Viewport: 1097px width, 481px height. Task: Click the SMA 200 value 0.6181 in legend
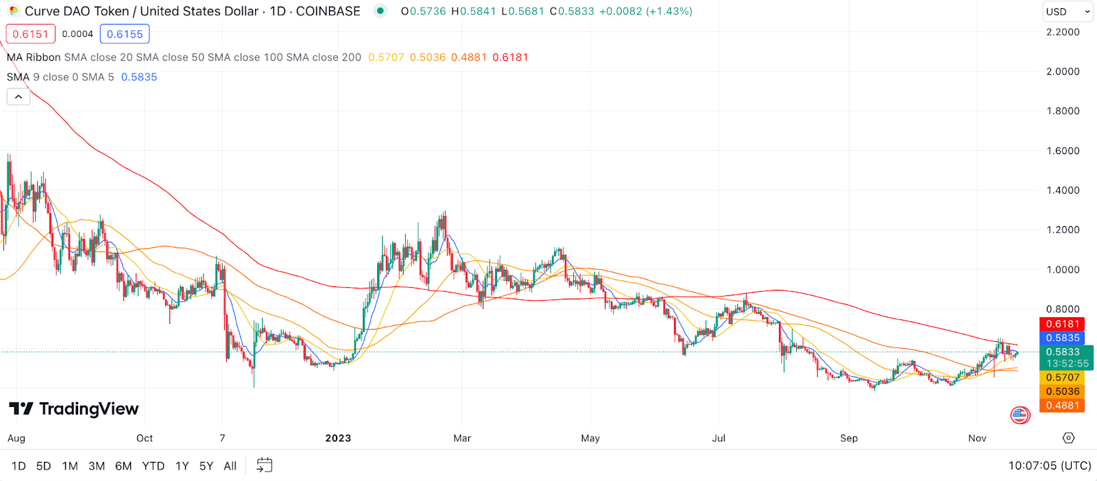click(x=511, y=58)
